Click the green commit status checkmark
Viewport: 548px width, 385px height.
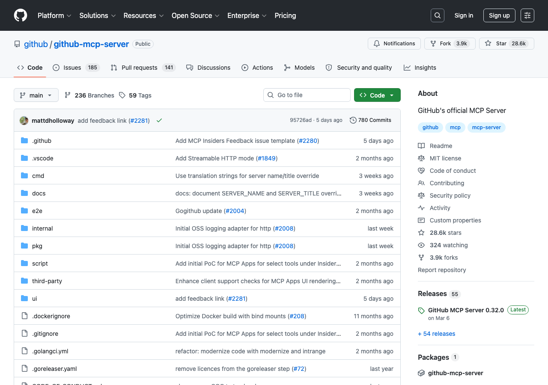[x=159, y=121]
